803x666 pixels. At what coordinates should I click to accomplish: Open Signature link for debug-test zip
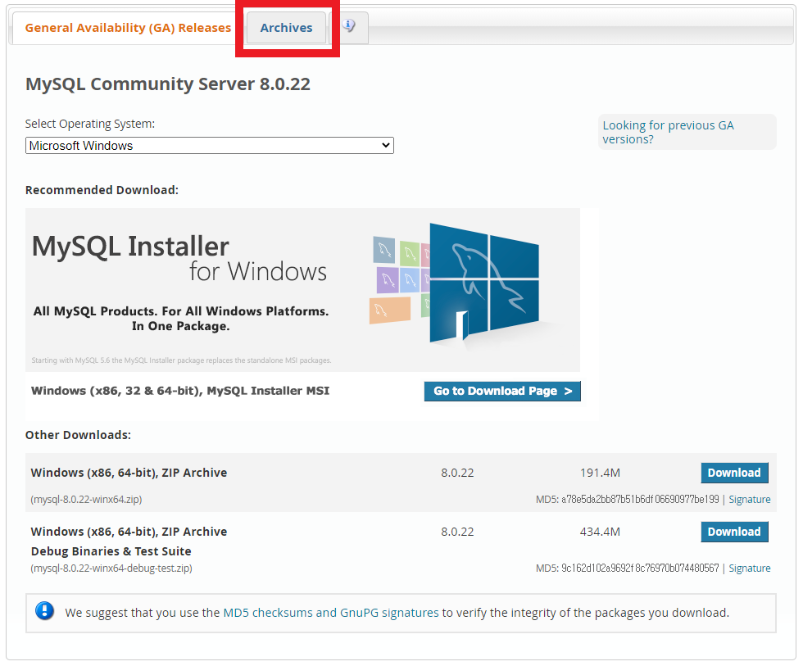point(749,569)
